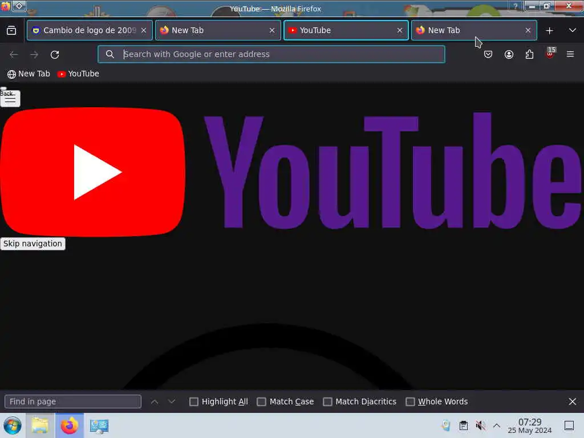Close the Cambio de logo de 2009 tab
This screenshot has width=584, height=438.
pos(144,31)
